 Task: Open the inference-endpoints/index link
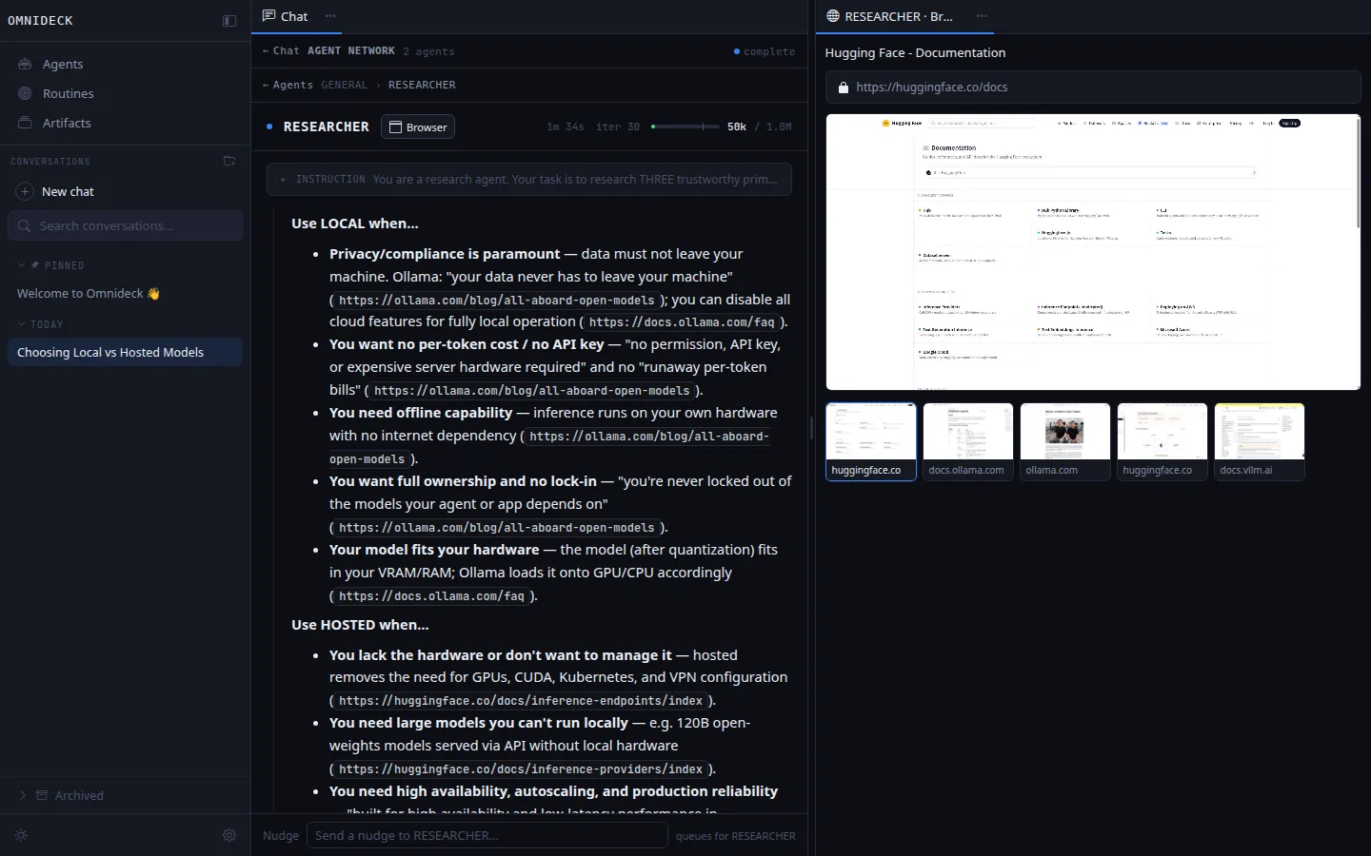point(521,701)
